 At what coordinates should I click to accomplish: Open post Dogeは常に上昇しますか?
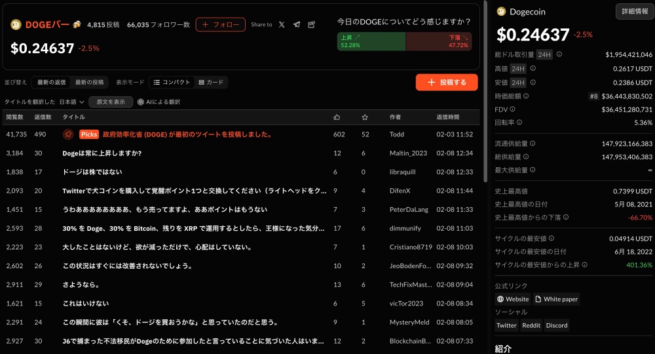point(102,153)
